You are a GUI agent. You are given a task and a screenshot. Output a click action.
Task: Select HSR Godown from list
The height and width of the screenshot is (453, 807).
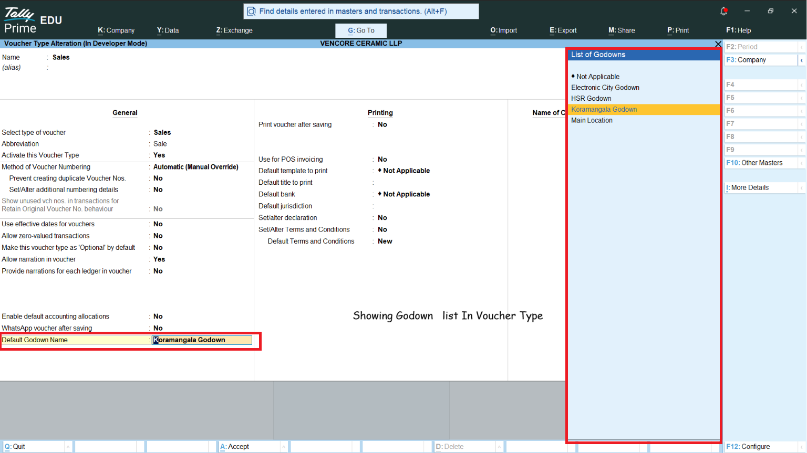coord(644,99)
